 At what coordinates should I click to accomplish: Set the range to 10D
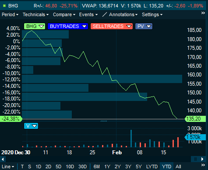pos(70,167)
